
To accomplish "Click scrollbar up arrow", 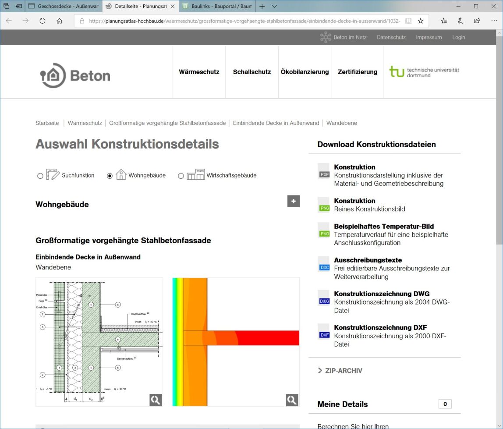I will click(499, 33).
